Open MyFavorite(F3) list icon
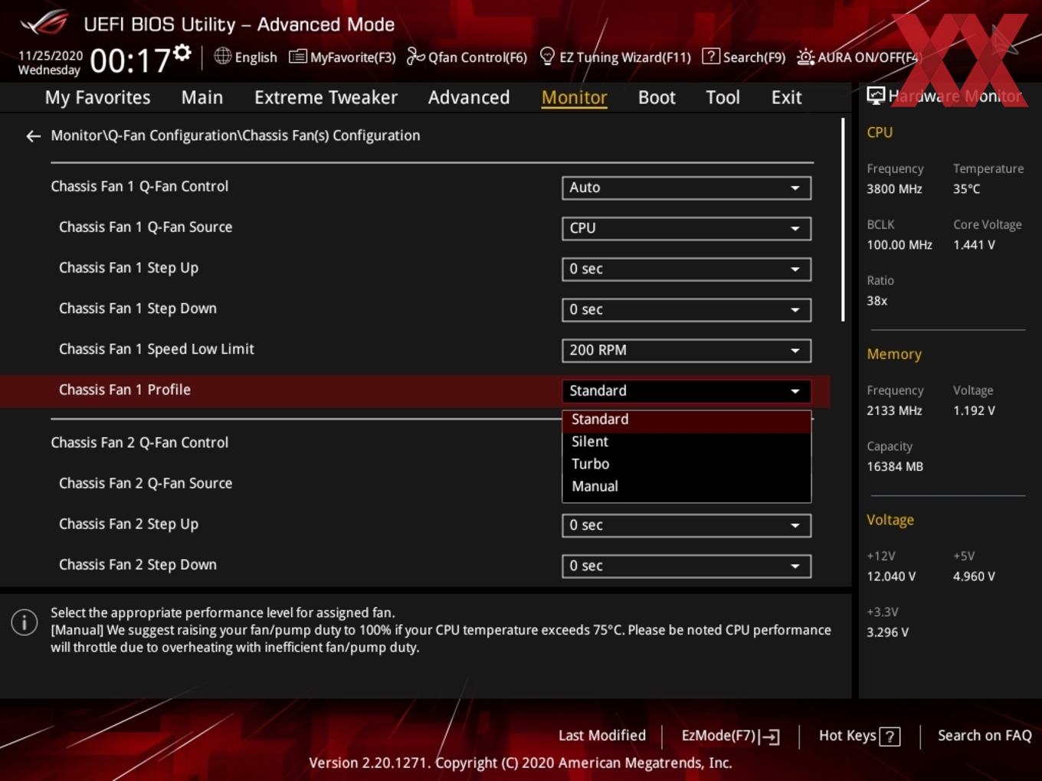This screenshot has height=781, width=1042. point(297,57)
